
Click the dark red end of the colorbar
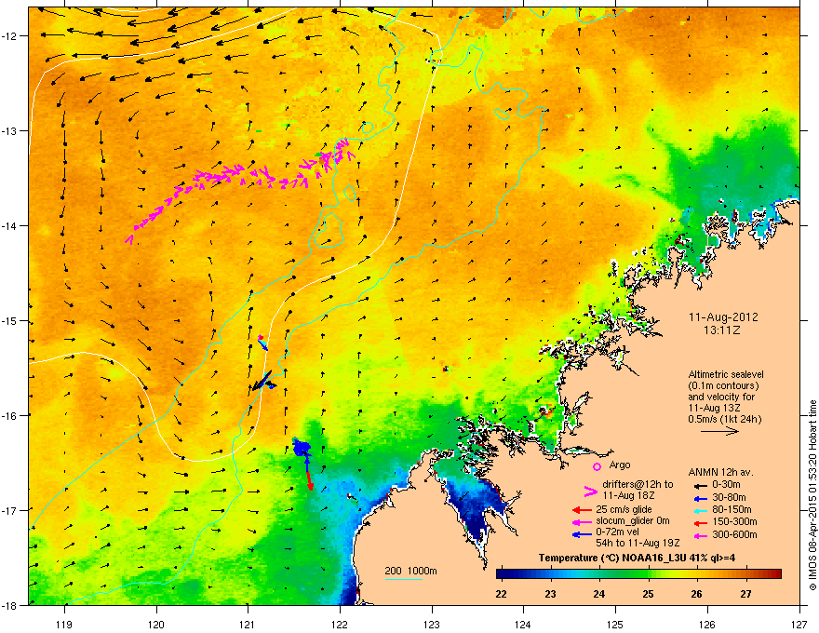pos(775,574)
